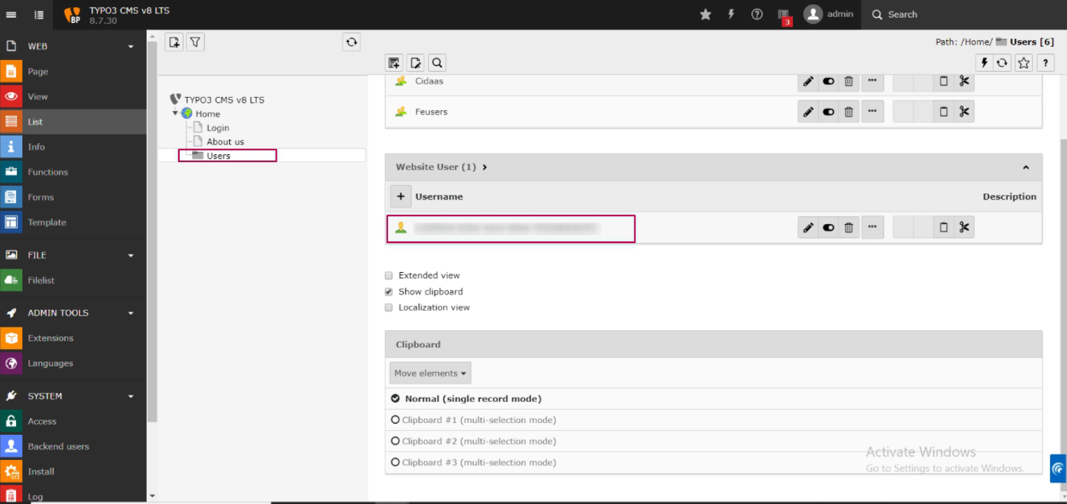The width and height of the screenshot is (1067, 504).
Task: Collapse the Website User section chevron
Action: pos(1025,167)
